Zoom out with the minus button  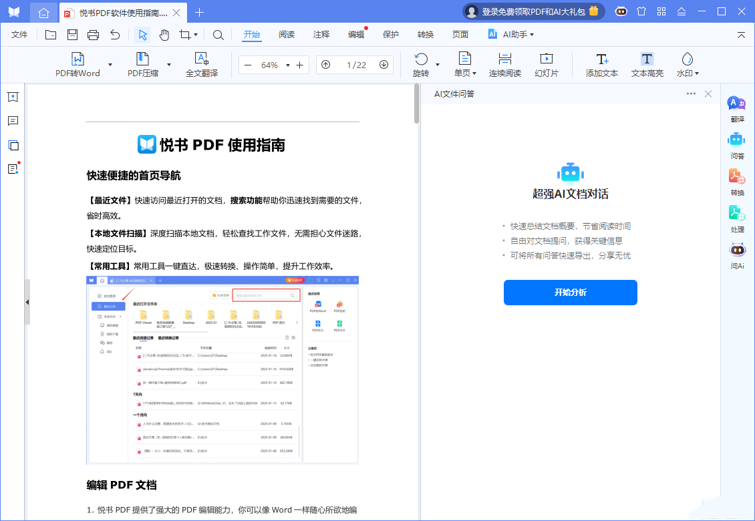click(248, 65)
